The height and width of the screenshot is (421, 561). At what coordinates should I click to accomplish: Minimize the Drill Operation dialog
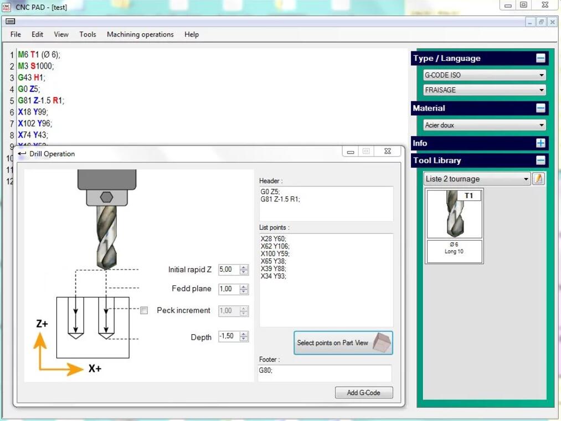(351, 152)
